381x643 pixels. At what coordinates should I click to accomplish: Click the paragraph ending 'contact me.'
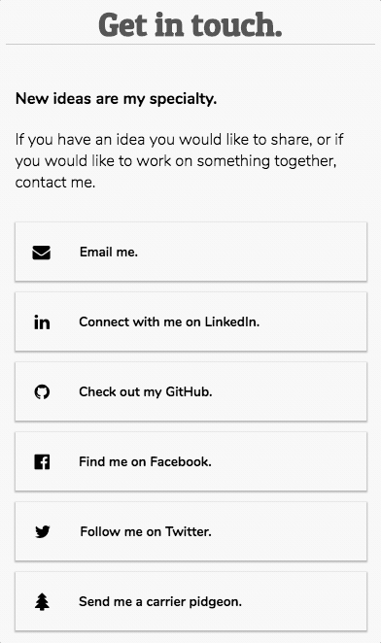tap(180, 161)
